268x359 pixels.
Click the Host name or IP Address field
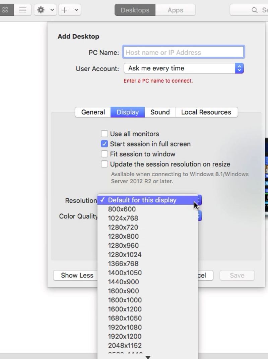tap(183, 52)
